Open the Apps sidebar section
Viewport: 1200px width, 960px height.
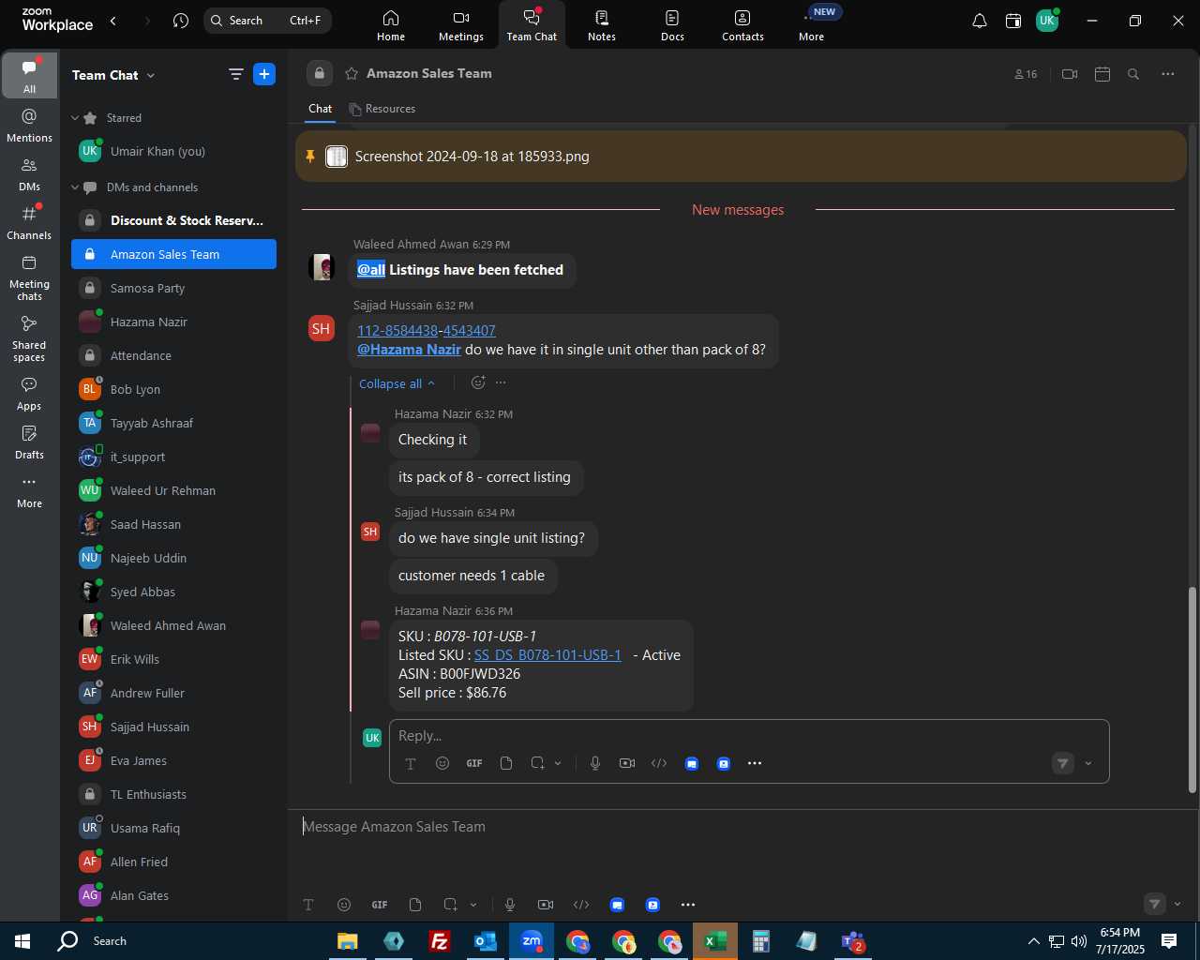point(29,394)
